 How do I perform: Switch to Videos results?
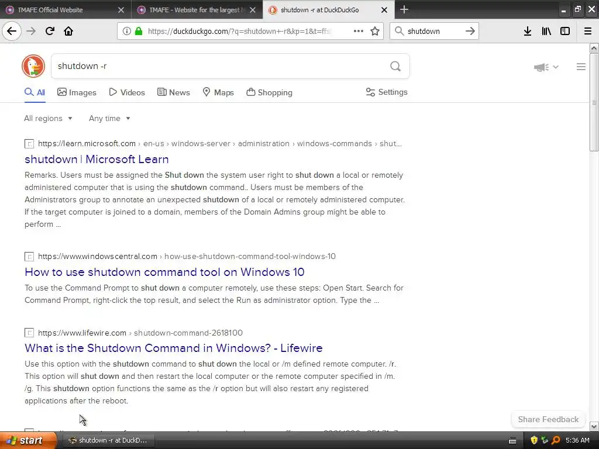pos(127,92)
